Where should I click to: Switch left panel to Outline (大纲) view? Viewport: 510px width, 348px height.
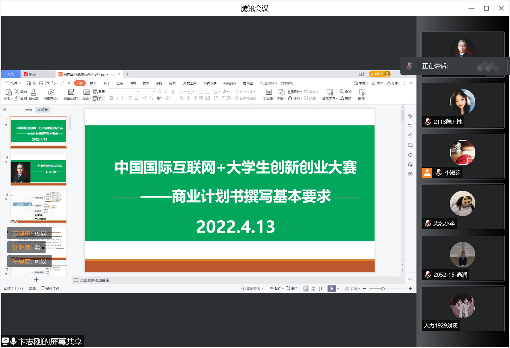[x=29, y=110]
